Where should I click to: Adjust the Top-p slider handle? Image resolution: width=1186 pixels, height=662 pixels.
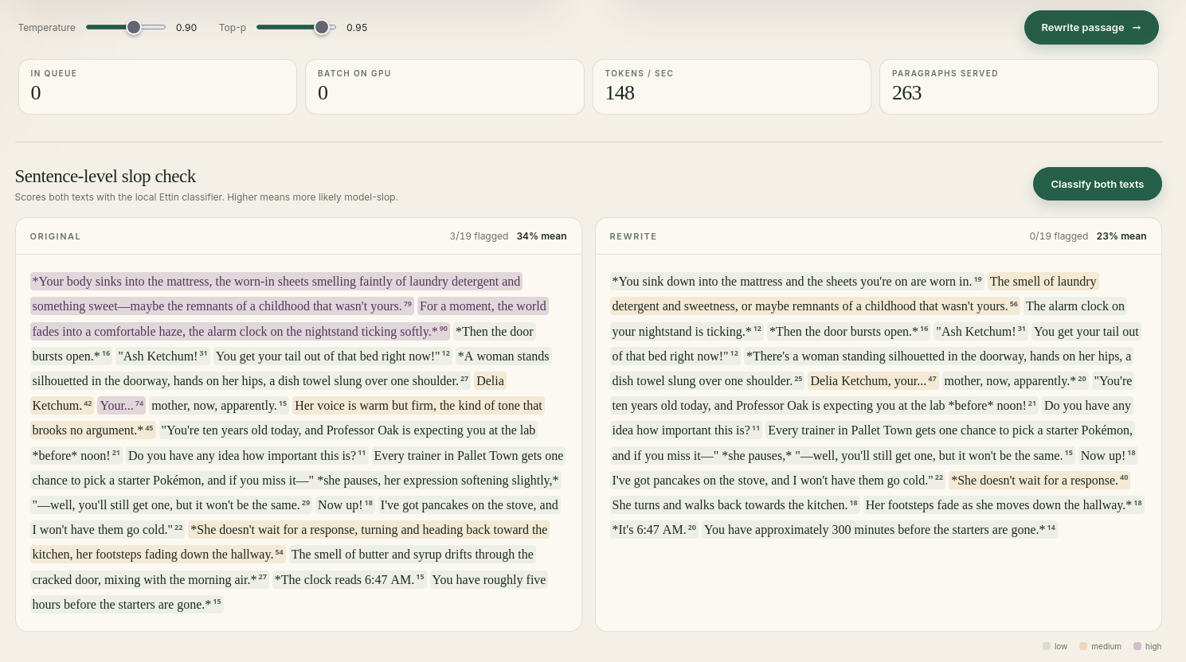(x=322, y=27)
